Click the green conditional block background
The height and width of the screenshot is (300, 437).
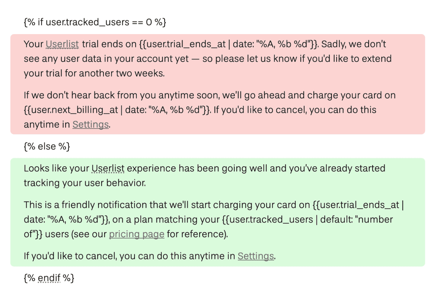218,212
